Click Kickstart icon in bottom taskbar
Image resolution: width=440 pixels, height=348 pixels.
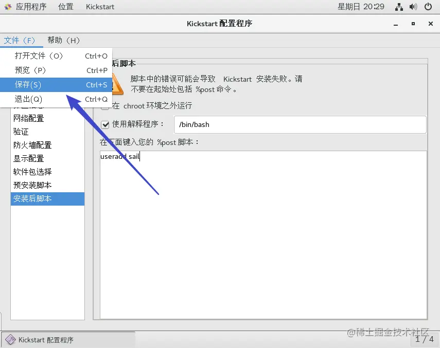[x=10, y=340]
